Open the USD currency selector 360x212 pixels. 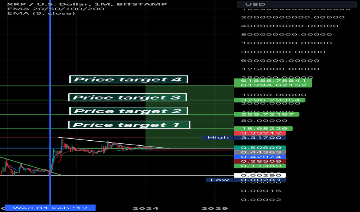click(297, 4)
